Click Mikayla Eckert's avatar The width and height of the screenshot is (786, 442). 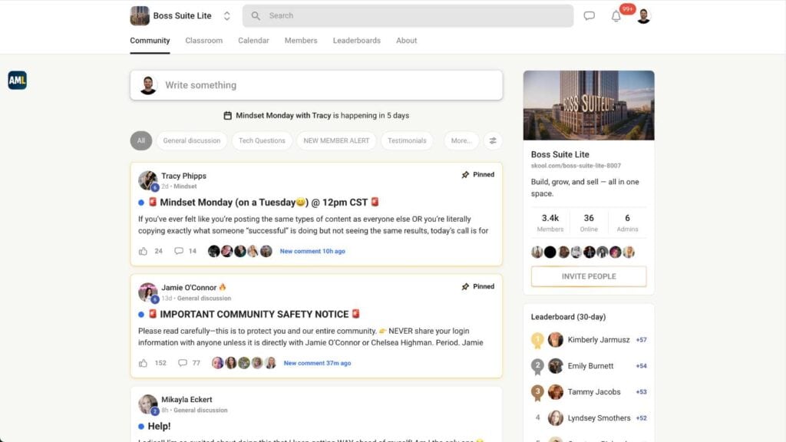click(x=148, y=404)
